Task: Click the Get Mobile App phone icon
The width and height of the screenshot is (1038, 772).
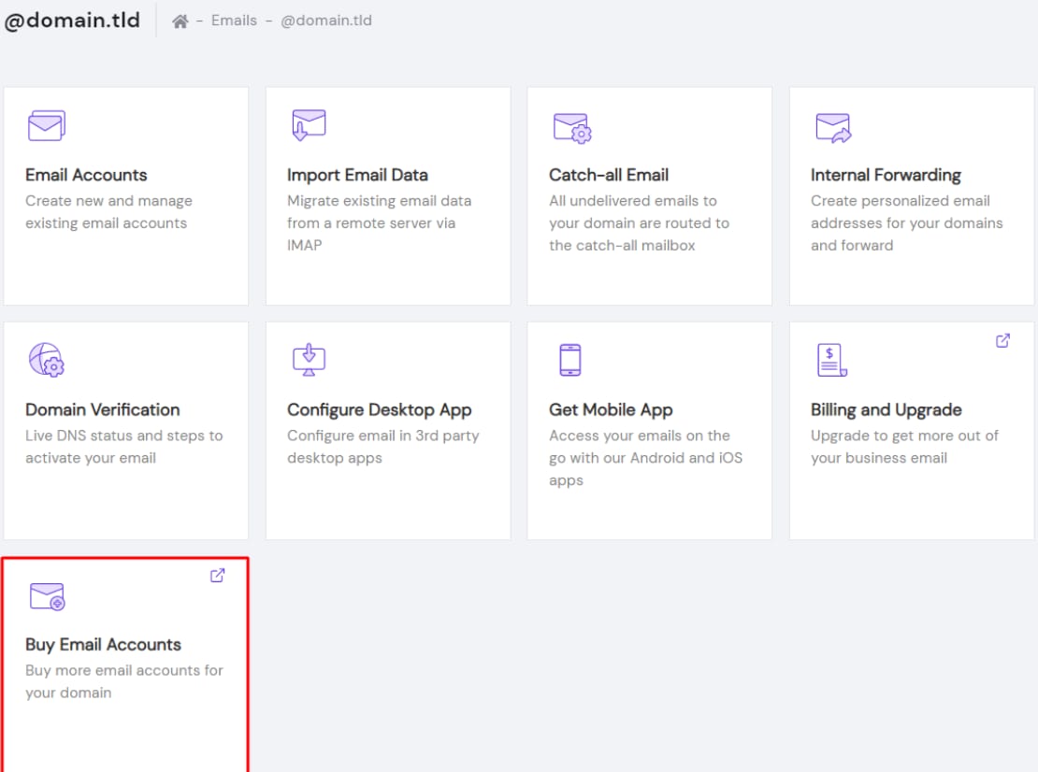Action: pos(569,360)
